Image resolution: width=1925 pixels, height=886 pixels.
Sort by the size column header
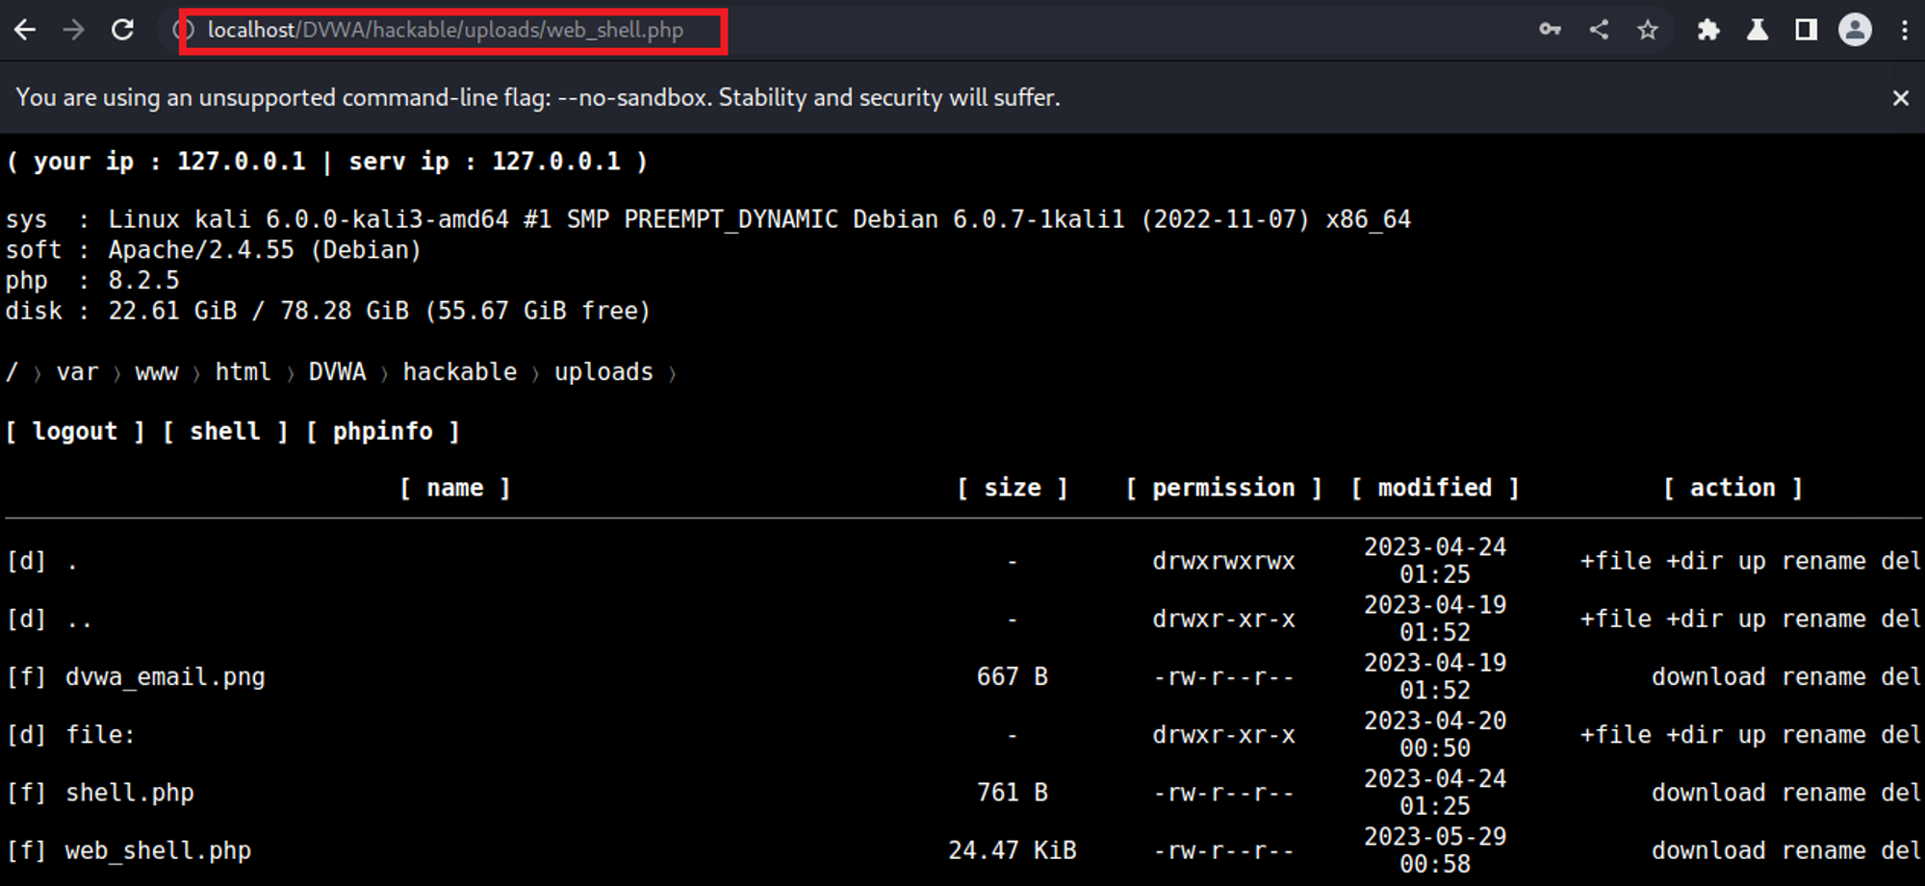pos(1013,488)
